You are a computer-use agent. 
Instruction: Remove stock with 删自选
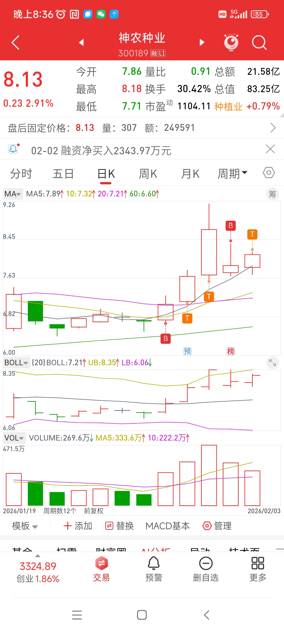[206, 569]
